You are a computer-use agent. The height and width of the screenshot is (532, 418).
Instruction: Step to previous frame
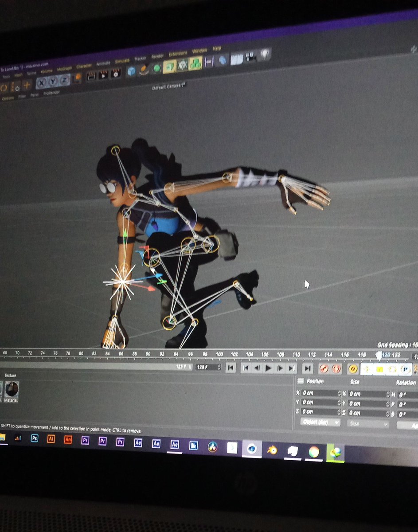click(257, 368)
